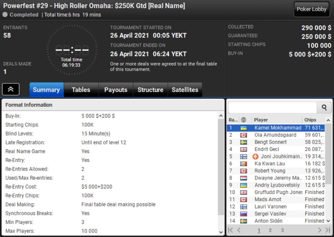
Task: Click the player search magnifier icon
Action: (324, 108)
